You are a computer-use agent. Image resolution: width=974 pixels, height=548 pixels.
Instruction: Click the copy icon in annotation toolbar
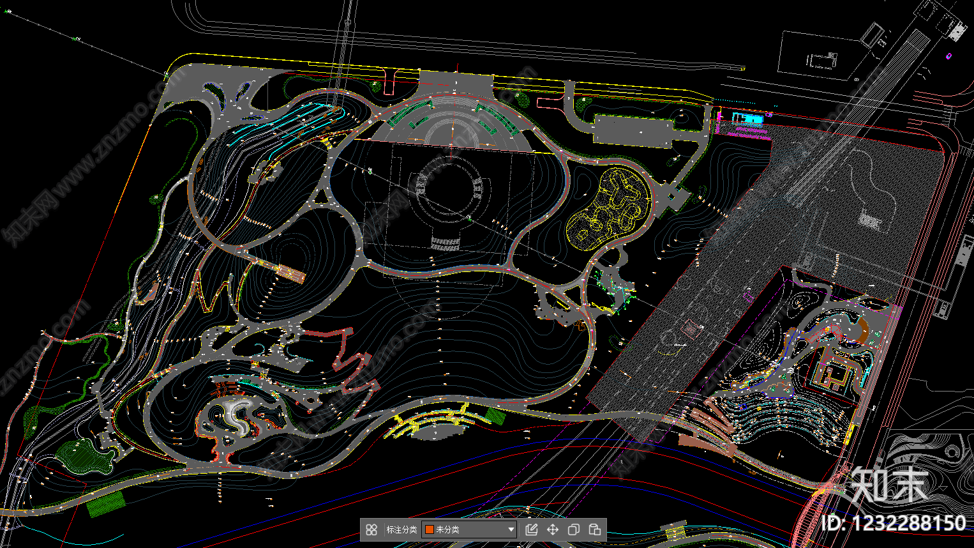pyautogui.click(x=574, y=529)
